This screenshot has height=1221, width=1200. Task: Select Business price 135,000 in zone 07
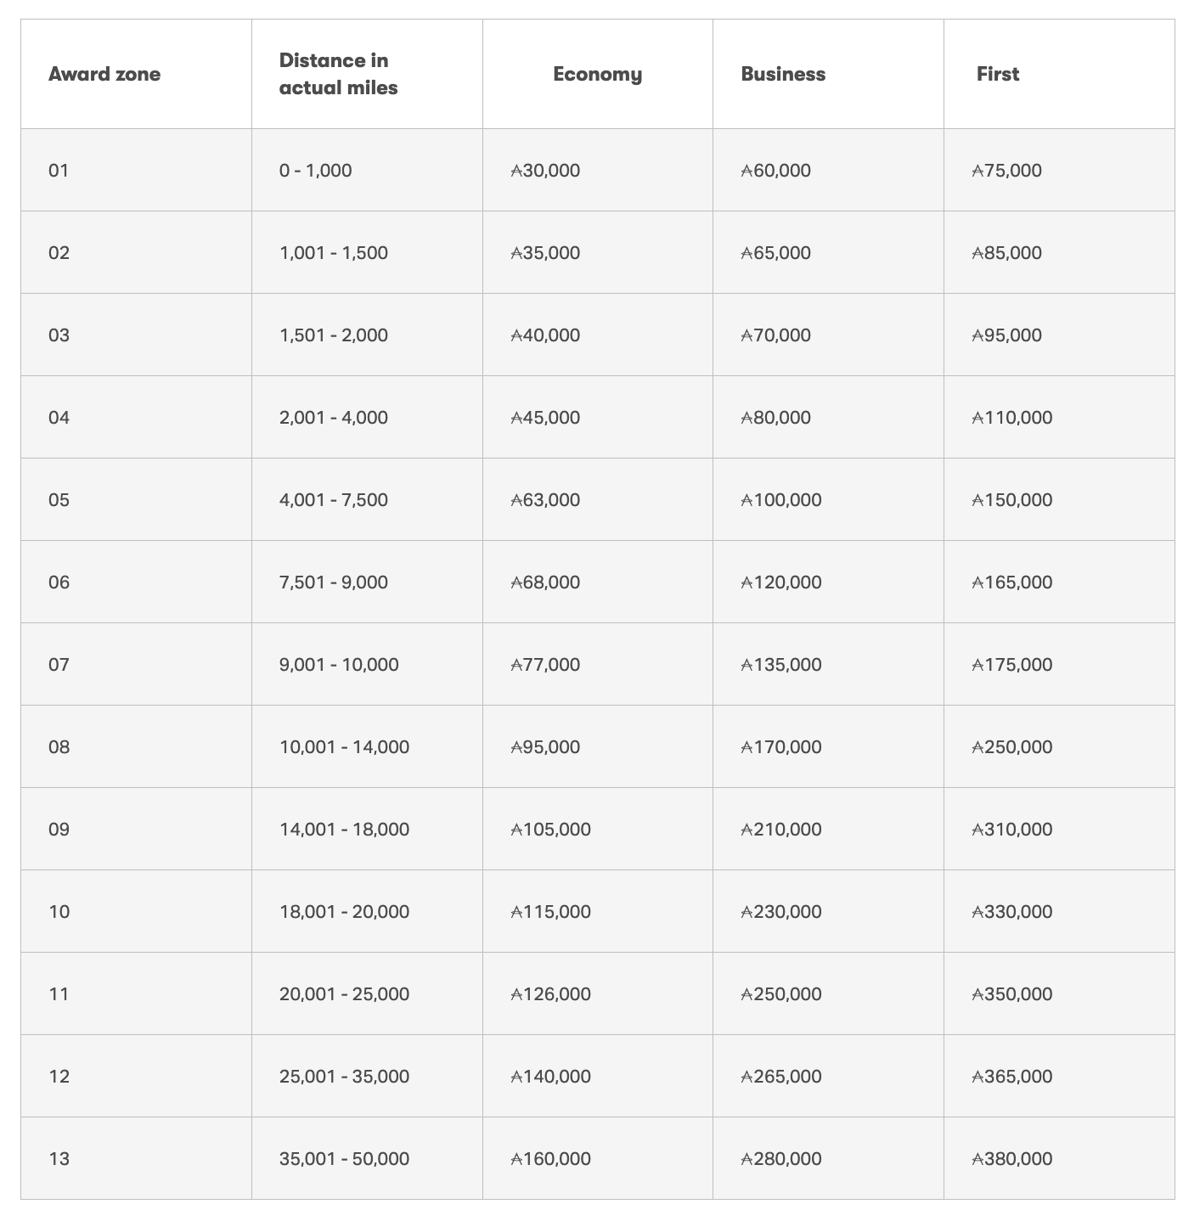click(x=781, y=665)
